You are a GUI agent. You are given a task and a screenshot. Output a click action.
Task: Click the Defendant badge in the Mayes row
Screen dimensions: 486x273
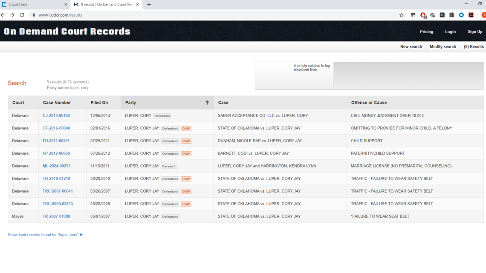coord(170,217)
